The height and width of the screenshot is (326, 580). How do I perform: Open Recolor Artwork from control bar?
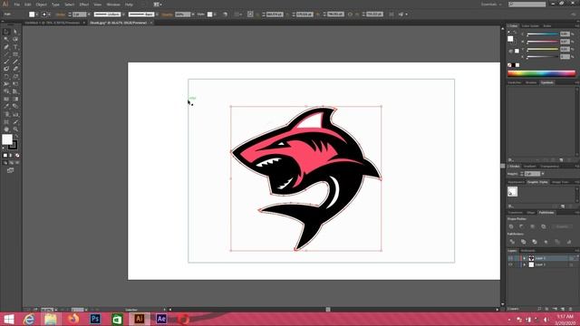(226, 14)
